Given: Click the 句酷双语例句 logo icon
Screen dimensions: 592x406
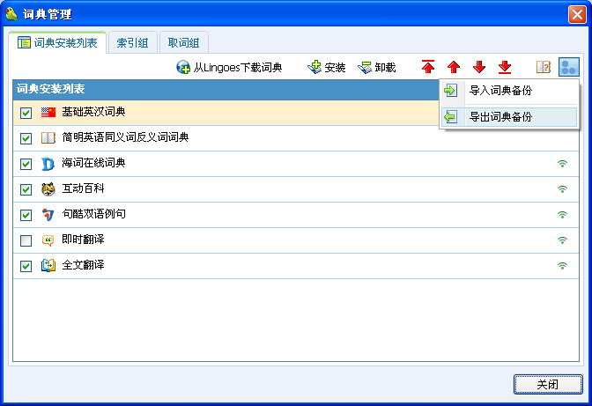Looking at the screenshot, I should coord(48,215).
